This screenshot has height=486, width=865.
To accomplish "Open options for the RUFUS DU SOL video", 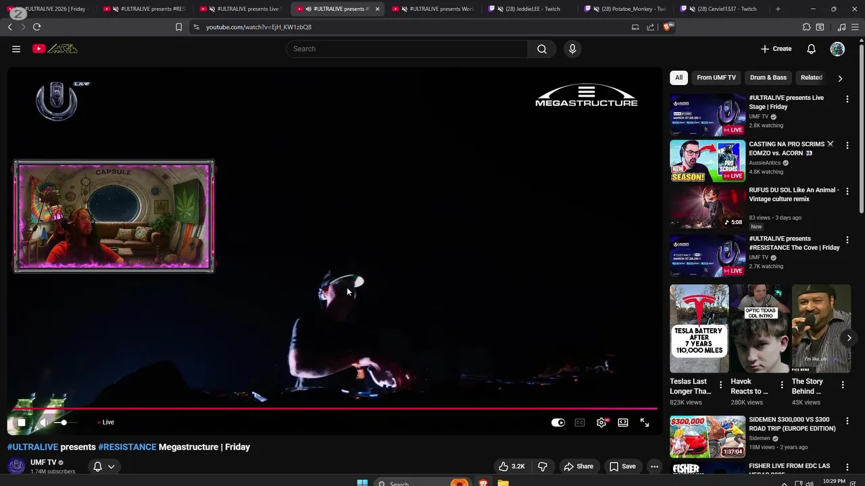I will pos(847,192).
